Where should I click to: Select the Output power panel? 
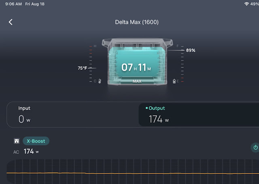tap(199, 115)
